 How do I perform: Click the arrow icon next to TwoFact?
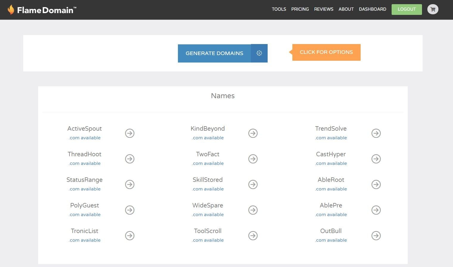[x=253, y=159]
